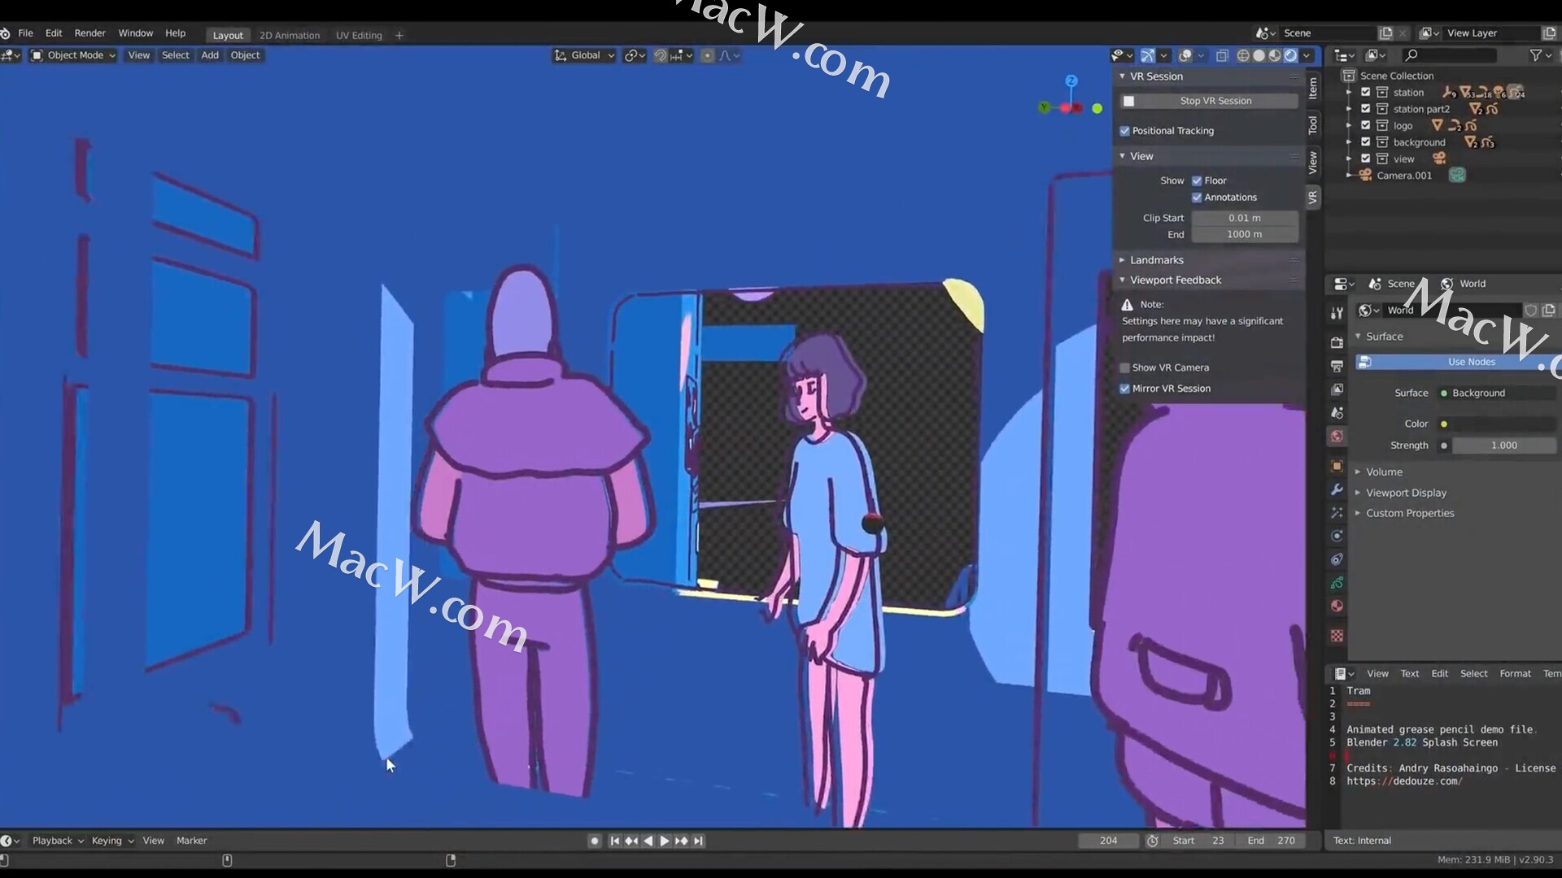
Task: Click the world Color swatch field
Action: (x=1504, y=424)
